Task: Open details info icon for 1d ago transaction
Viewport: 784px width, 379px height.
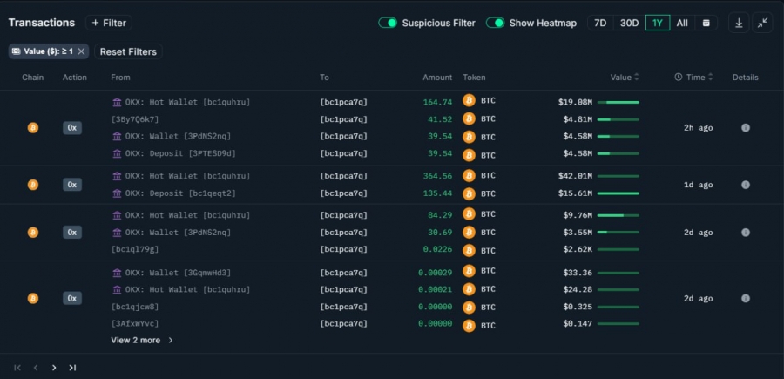Action: (746, 185)
